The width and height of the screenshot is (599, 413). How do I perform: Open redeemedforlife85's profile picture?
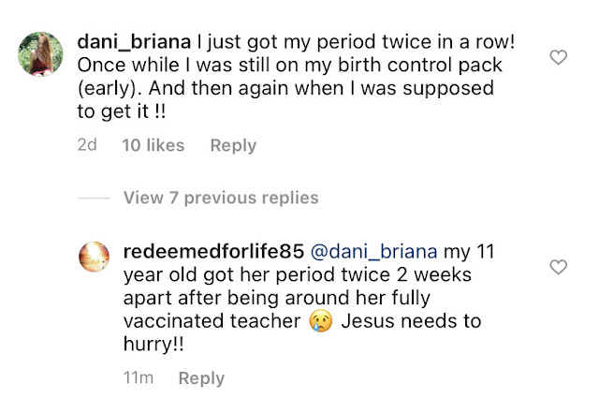click(x=94, y=257)
